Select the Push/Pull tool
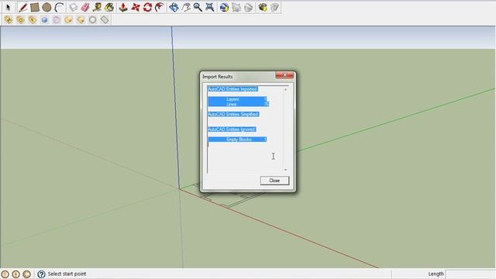This screenshot has height=279, width=496. click(x=123, y=7)
